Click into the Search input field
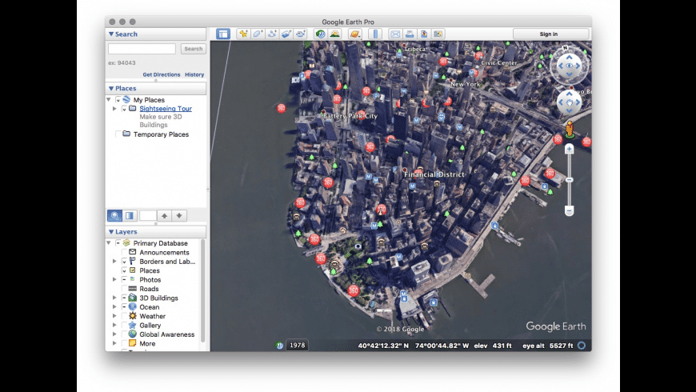Viewport: 696px width, 392px height. (x=142, y=49)
